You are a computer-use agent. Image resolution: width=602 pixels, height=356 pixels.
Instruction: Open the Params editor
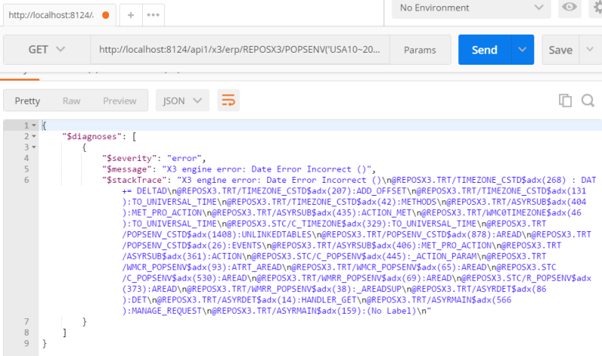(420, 50)
